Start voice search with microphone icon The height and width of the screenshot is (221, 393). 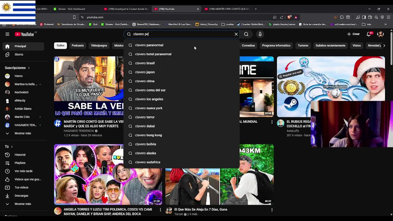click(260, 34)
